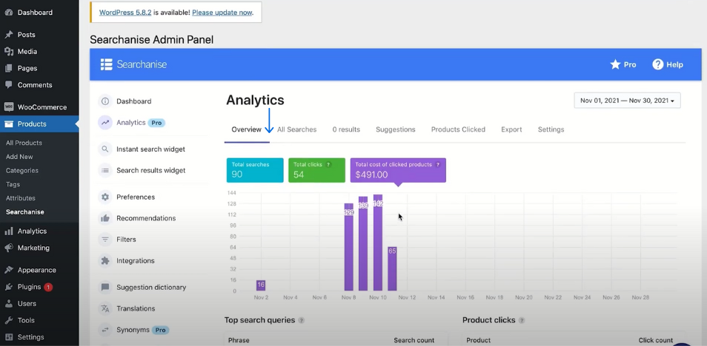Click the chart bar labeled 16

(261, 285)
